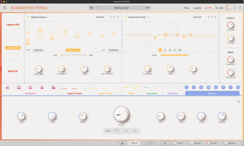Select EQ band 1
This screenshot has height=146, width=244.
[165, 50]
